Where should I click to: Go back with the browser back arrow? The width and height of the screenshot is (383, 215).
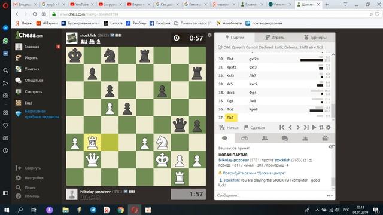click(17, 14)
